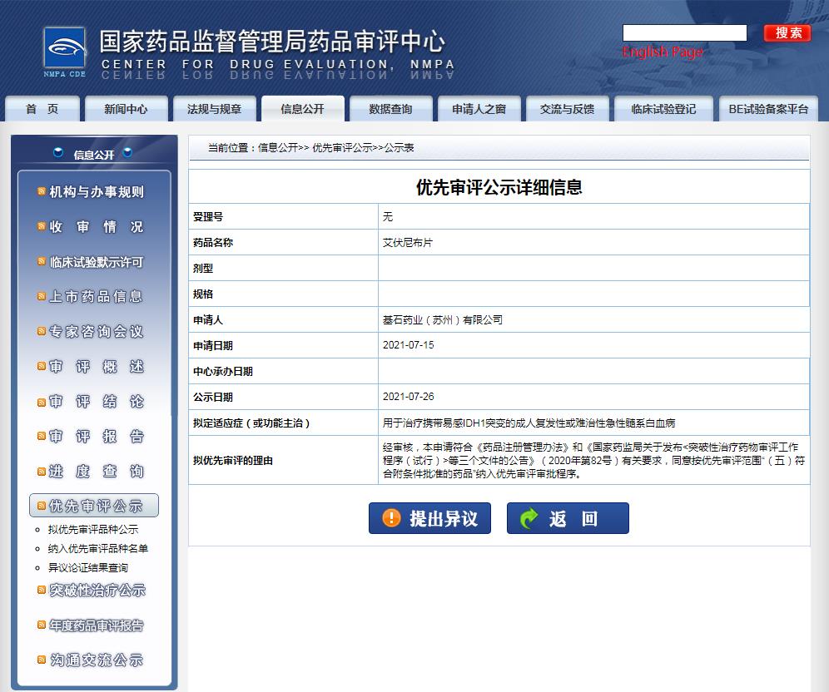Click the orange exclamation icon on 提出异议
This screenshot has height=692, width=829.
391,518
